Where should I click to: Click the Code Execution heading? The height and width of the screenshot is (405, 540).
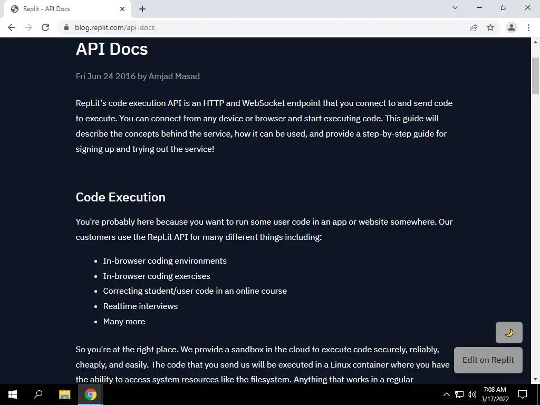tap(121, 197)
